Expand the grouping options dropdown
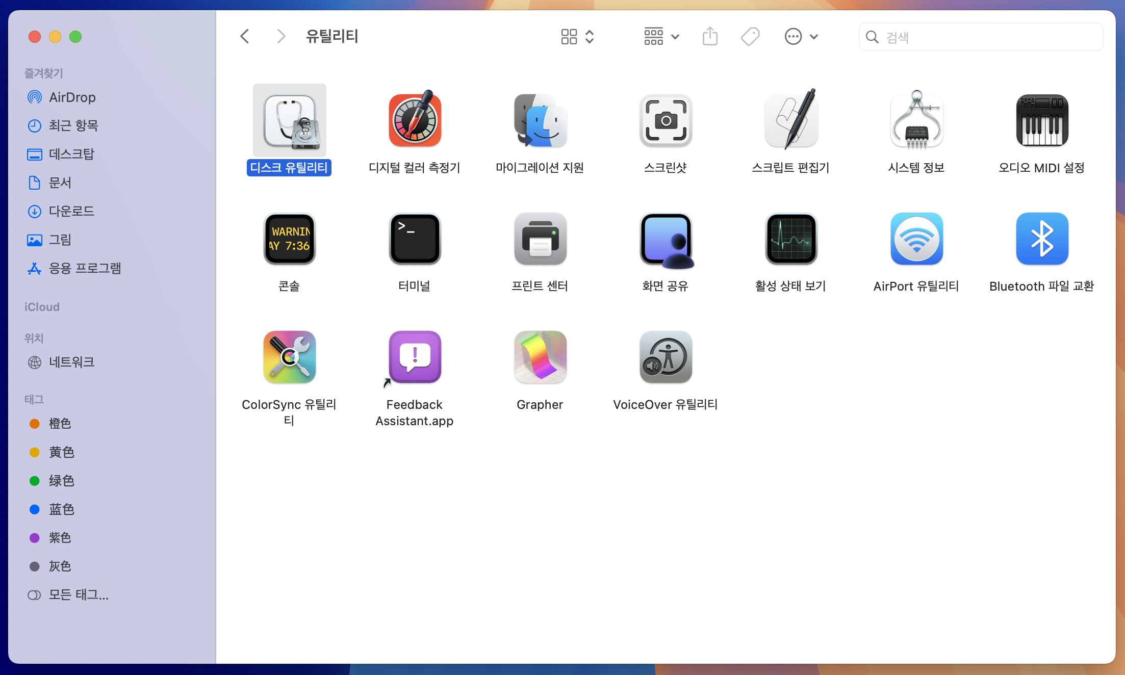The image size is (1125, 675). click(661, 37)
